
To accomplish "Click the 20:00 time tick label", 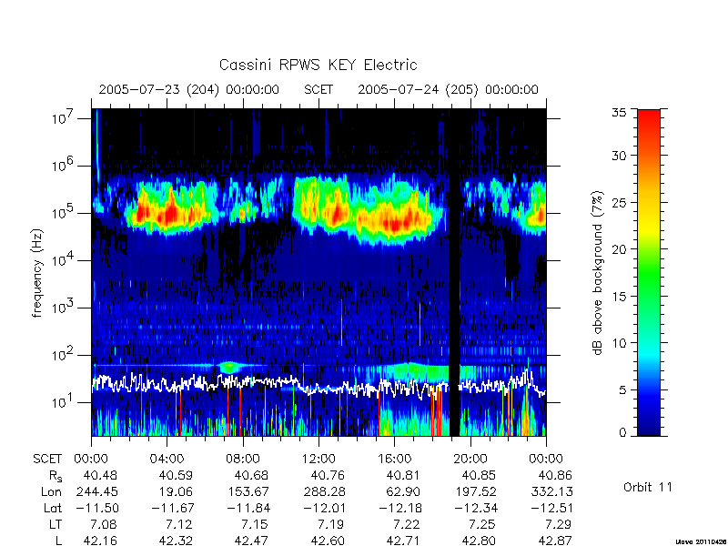I will (470, 459).
